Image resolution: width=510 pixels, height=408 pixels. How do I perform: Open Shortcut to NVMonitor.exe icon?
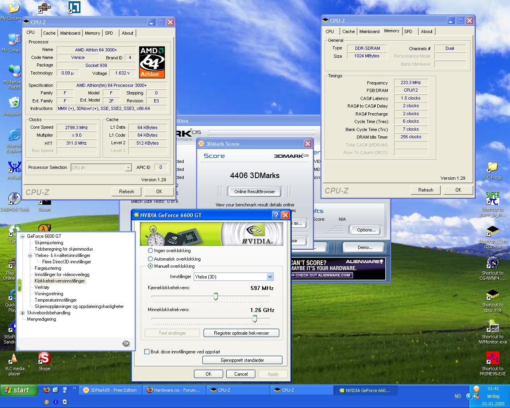492,332
